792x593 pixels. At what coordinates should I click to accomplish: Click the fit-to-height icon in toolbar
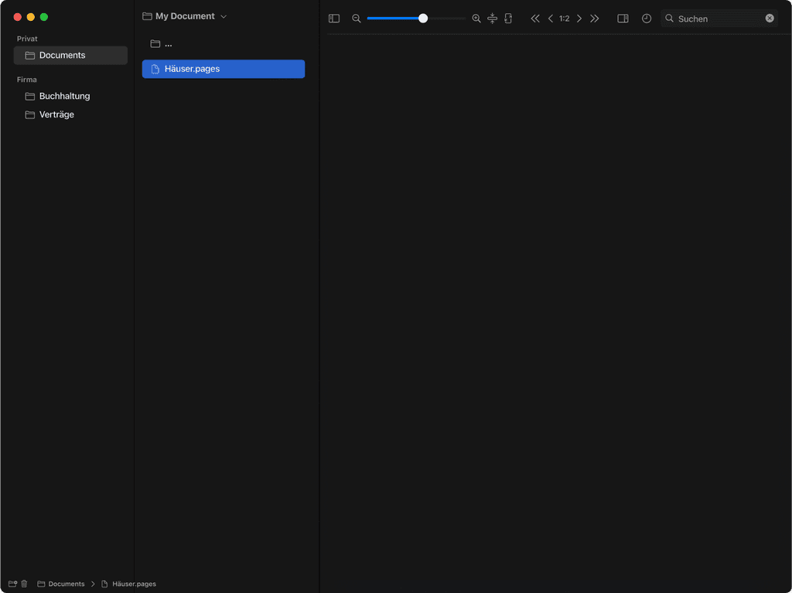(x=492, y=19)
